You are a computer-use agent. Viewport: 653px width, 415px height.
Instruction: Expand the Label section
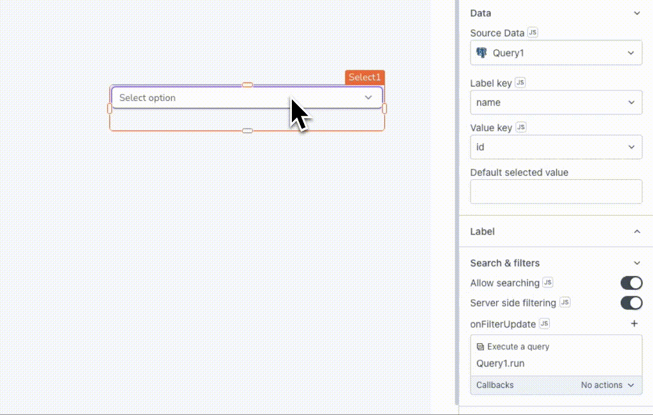click(637, 231)
